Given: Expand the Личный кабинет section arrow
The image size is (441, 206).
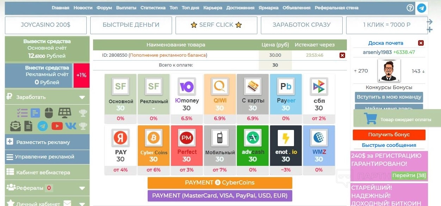Looking at the screenshot, I should pyautogui.click(x=82, y=204).
